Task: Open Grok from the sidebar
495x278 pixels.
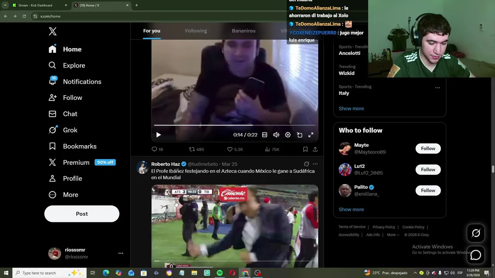Action: point(63,130)
